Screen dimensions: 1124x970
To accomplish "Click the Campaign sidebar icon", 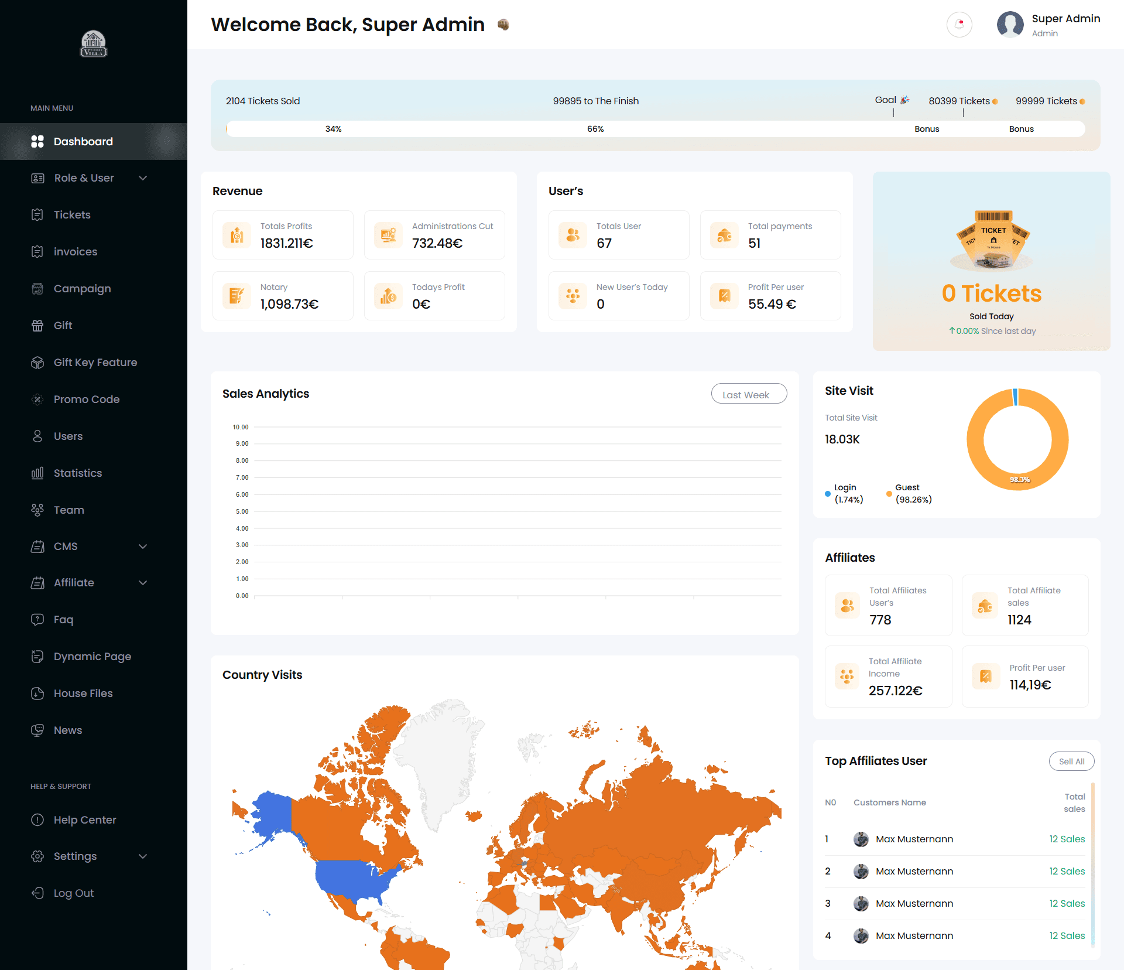I will point(37,289).
